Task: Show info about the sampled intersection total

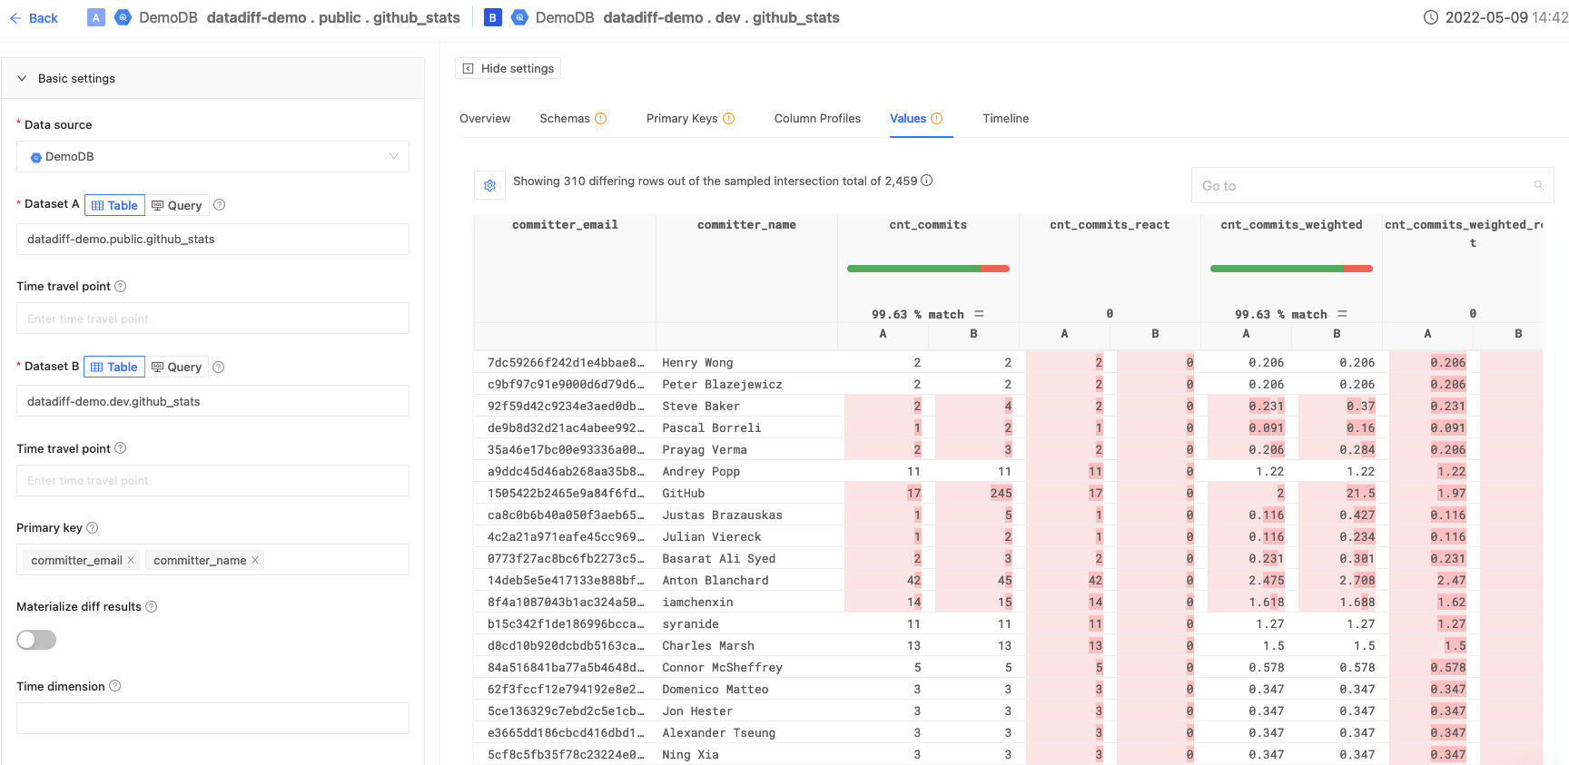Action: pyautogui.click(x=927, y=181)
